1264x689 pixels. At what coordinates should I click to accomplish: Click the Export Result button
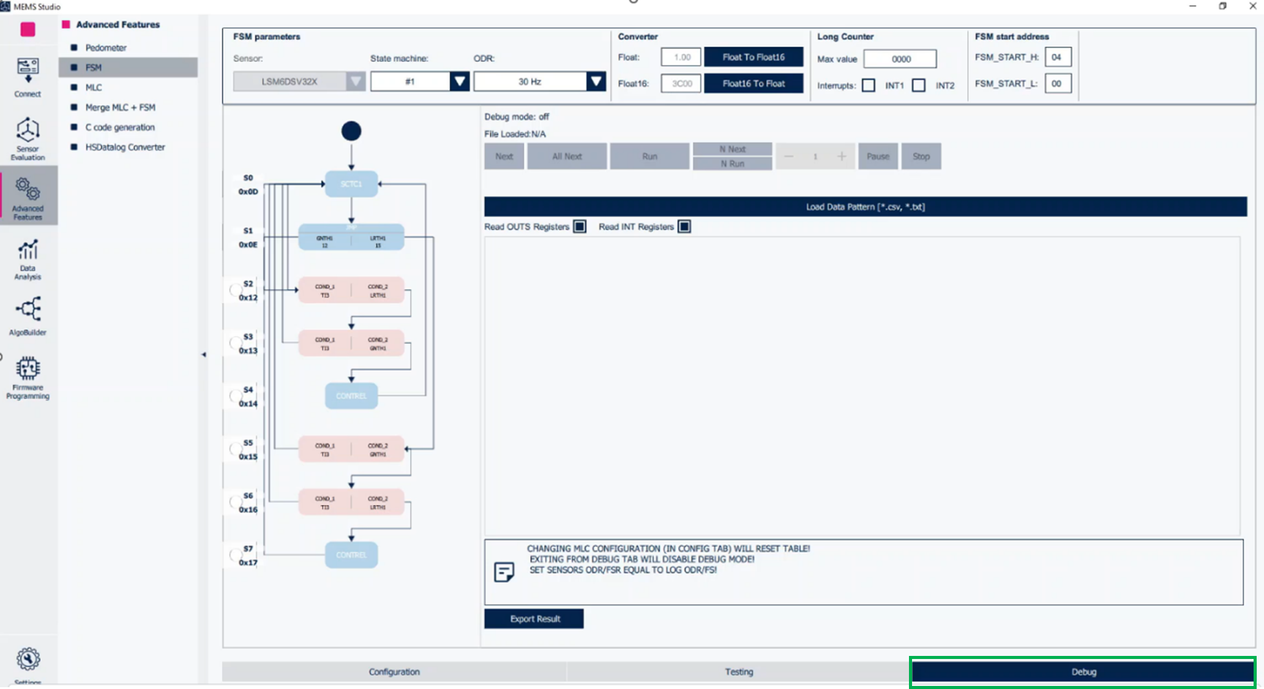[x=533, y=619]
